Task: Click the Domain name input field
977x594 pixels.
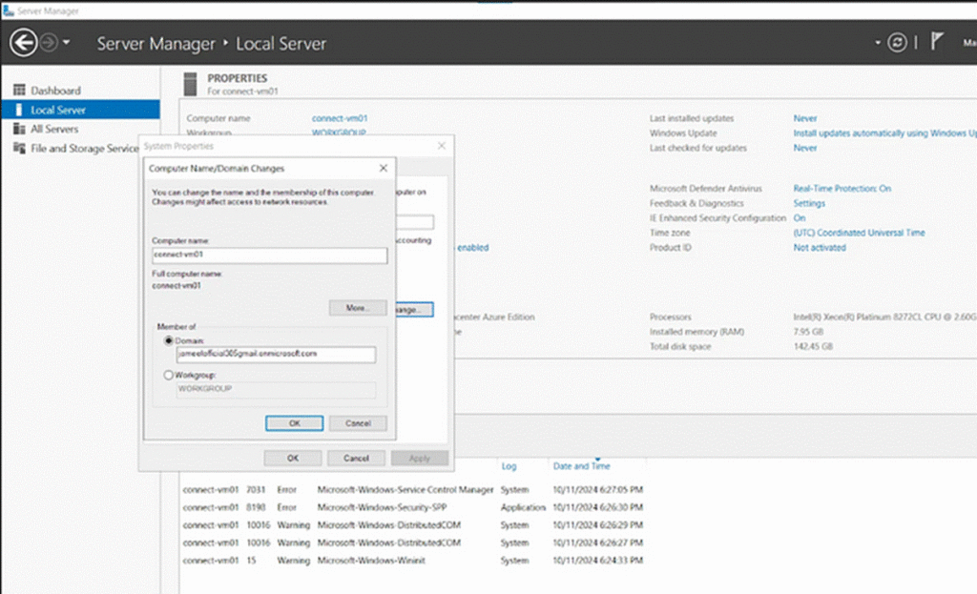Action: (262, 354)
